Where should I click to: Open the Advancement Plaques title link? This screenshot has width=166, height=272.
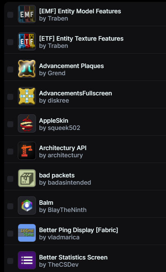(x=72, y=66)
